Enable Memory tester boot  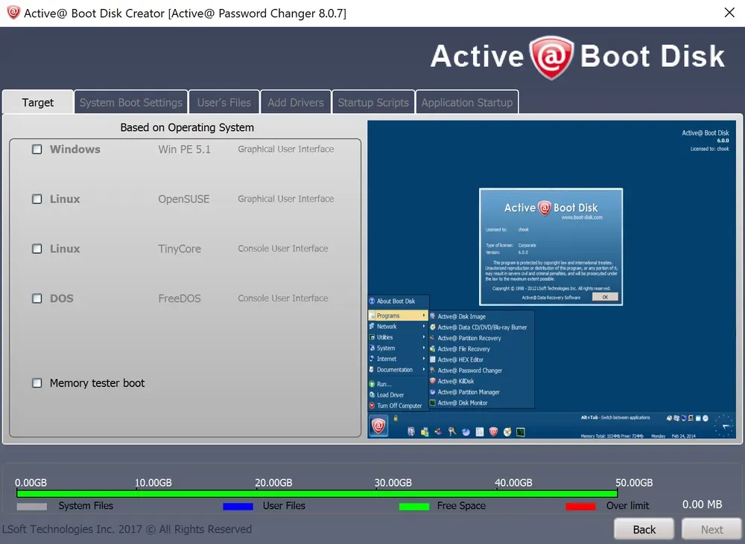pos(37,383)
